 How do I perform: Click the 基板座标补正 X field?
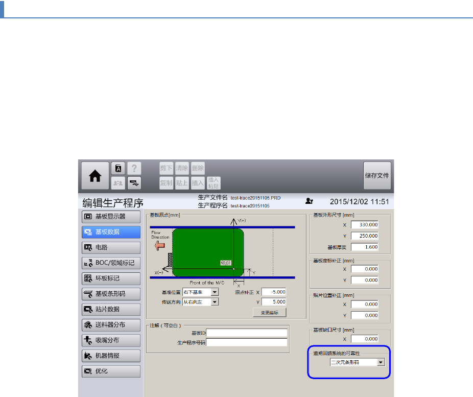coord(364,269)
